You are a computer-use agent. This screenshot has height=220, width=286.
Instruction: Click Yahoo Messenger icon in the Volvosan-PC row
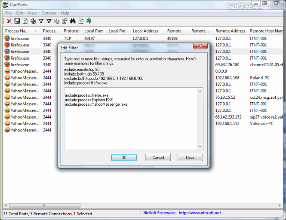(7, 123)
